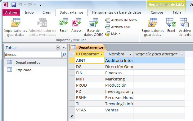Import an Archivo XML
193x121 pixels.
click(118, 27)
